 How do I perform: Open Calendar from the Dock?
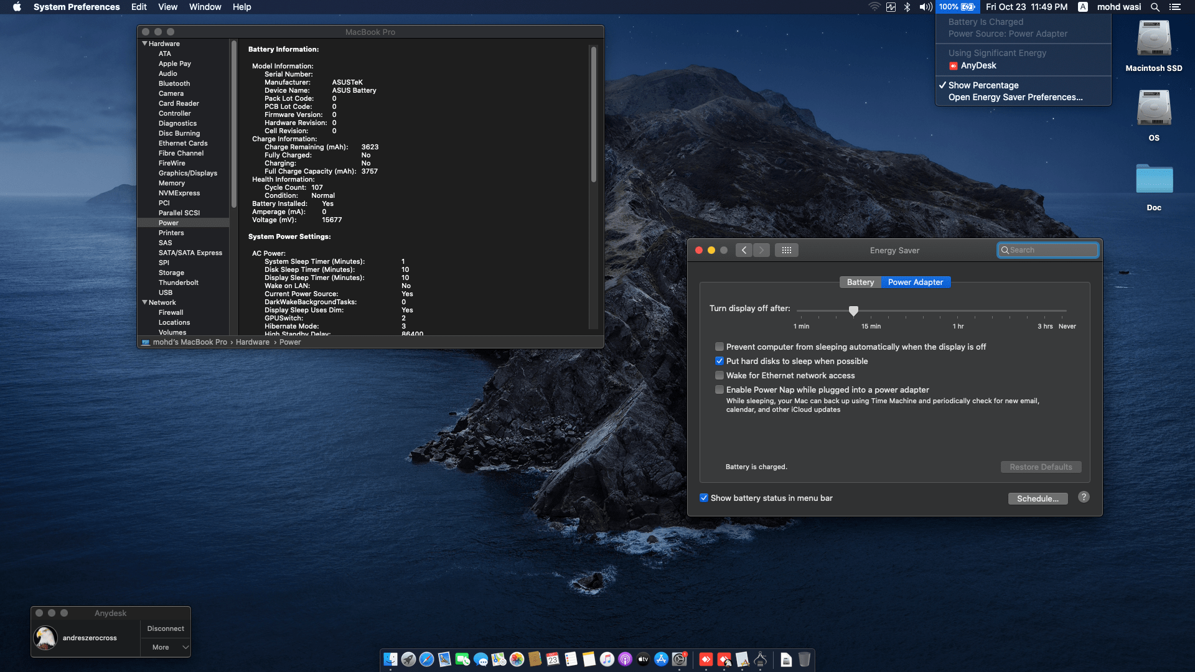coord(553,660)
